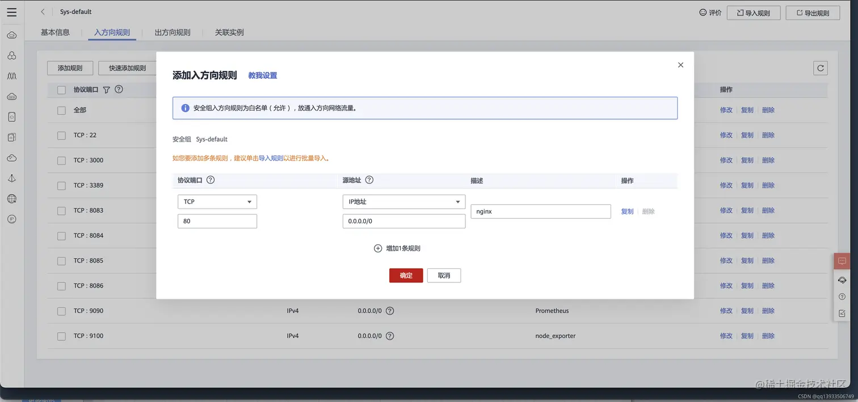Click 删除 in the TCP : 3000 row

click(768, 160)
